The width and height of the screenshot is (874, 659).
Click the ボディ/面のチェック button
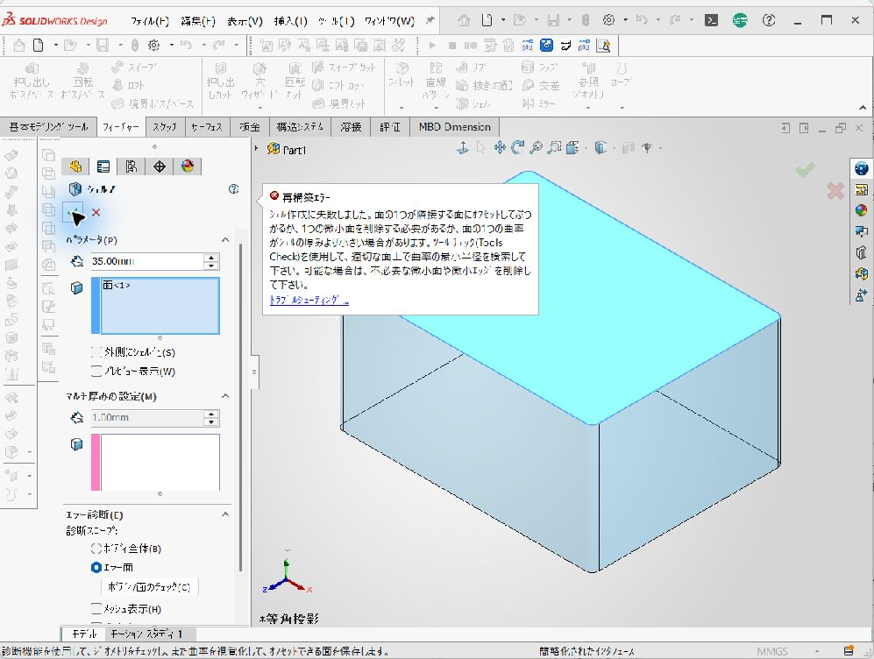(x=149, y=586)
